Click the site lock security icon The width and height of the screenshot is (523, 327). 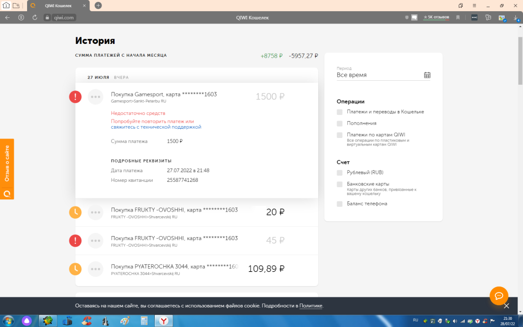coord(47,18)
